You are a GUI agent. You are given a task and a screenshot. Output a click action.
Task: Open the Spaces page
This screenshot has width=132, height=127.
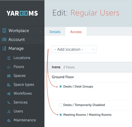(x=20, y=76)
